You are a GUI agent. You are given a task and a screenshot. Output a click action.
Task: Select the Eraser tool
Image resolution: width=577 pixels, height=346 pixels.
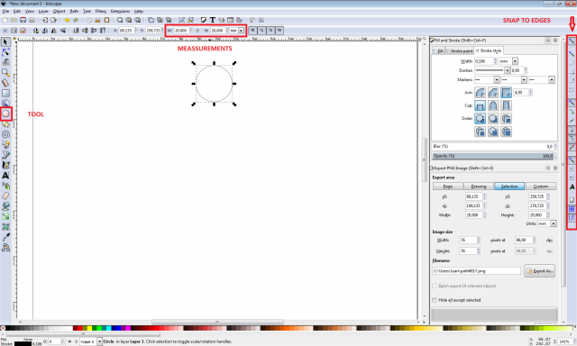click(5, 196)
